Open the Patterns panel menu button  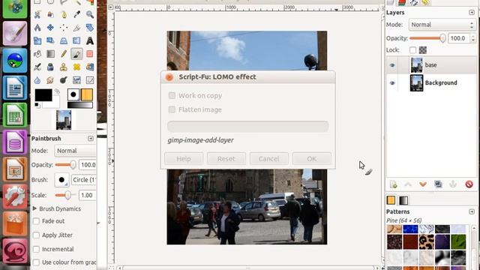472,211
